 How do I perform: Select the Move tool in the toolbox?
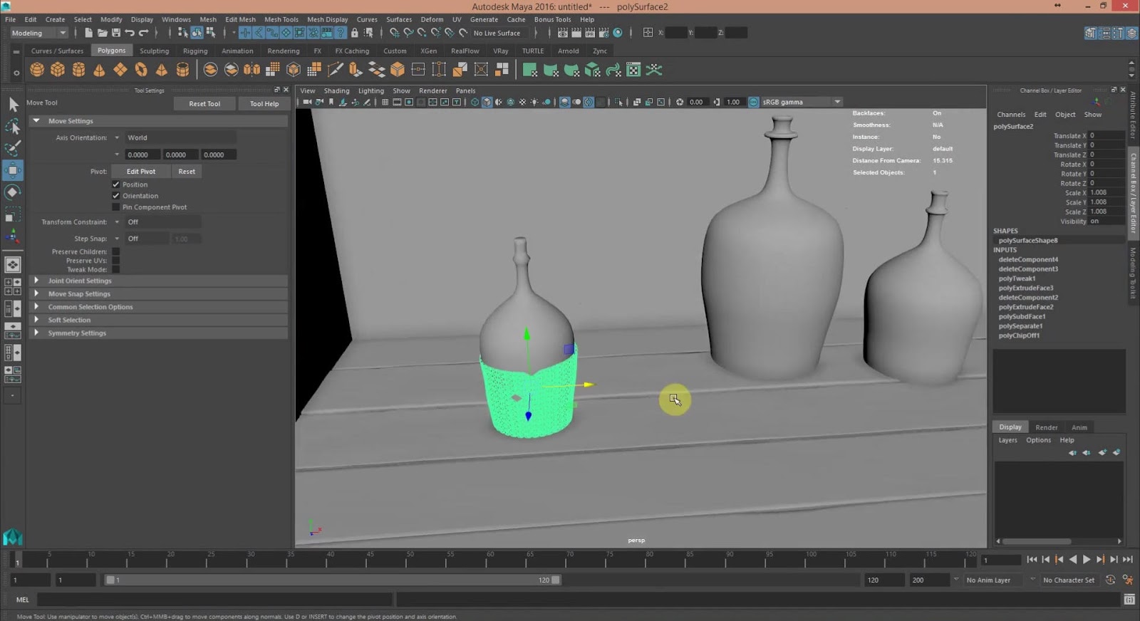point(13,170)
